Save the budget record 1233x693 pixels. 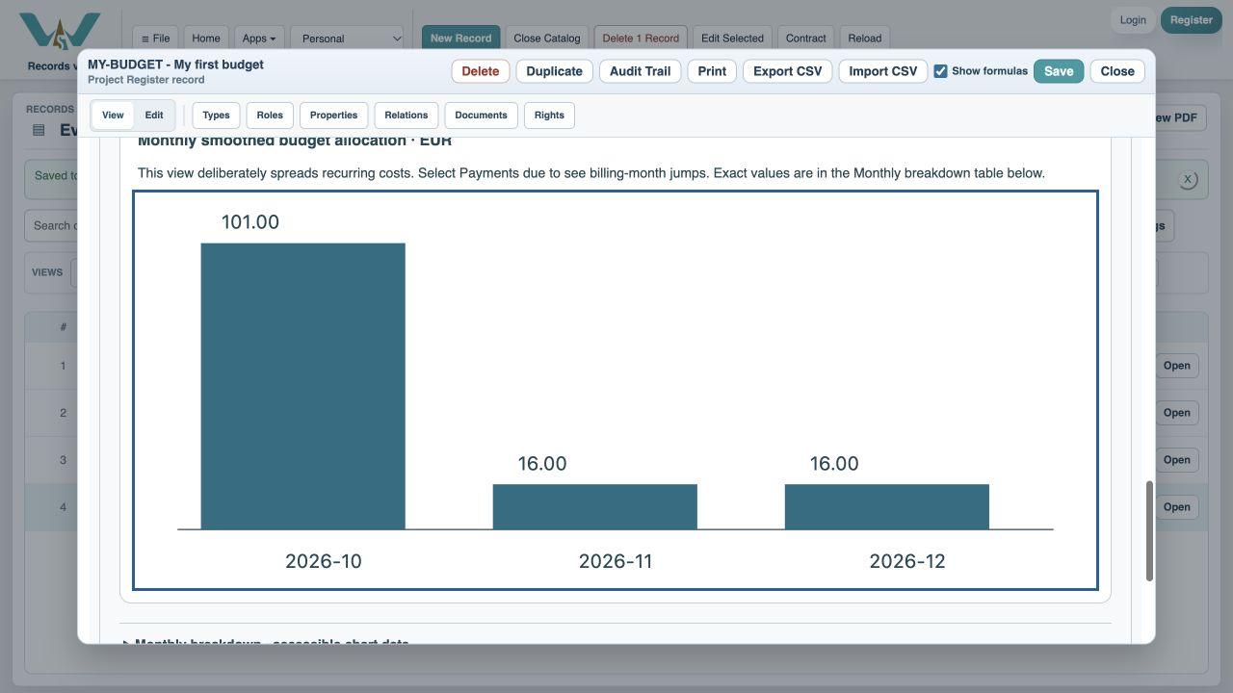click(x=1059, y=71)
